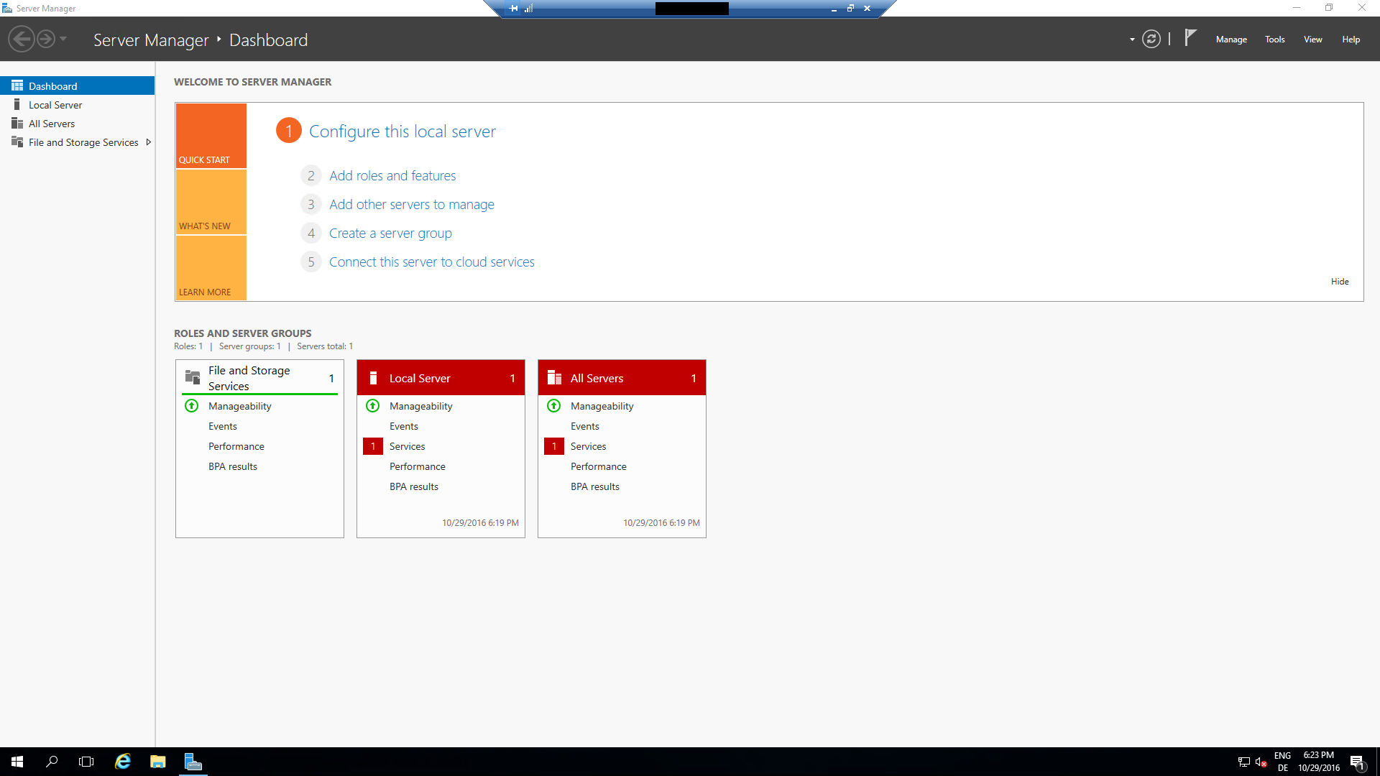Click red alert badge beside All Servers Services
Screen dimensions: 1380x776
554,446
